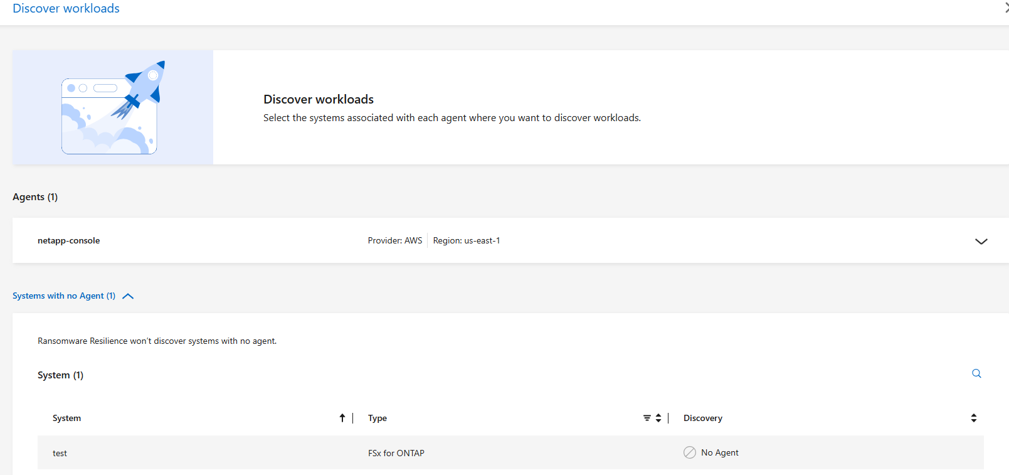Click the FSx for ONTAP cell
Image resolution: width=1009 pixels, height=475 pixels.
point(396,453)
